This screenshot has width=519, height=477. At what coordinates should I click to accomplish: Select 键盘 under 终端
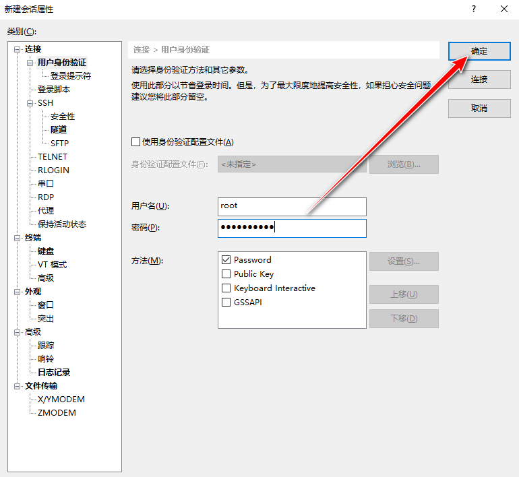point(46,251)
